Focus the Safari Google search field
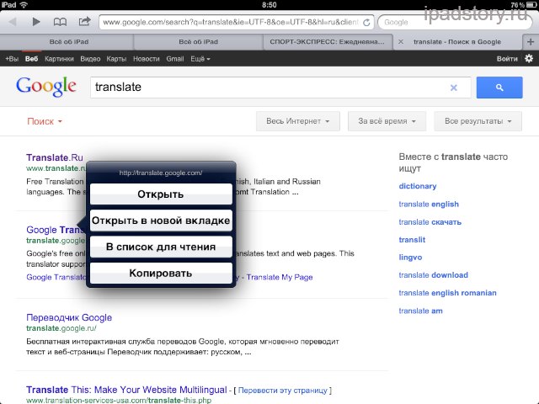 [454, 23]
